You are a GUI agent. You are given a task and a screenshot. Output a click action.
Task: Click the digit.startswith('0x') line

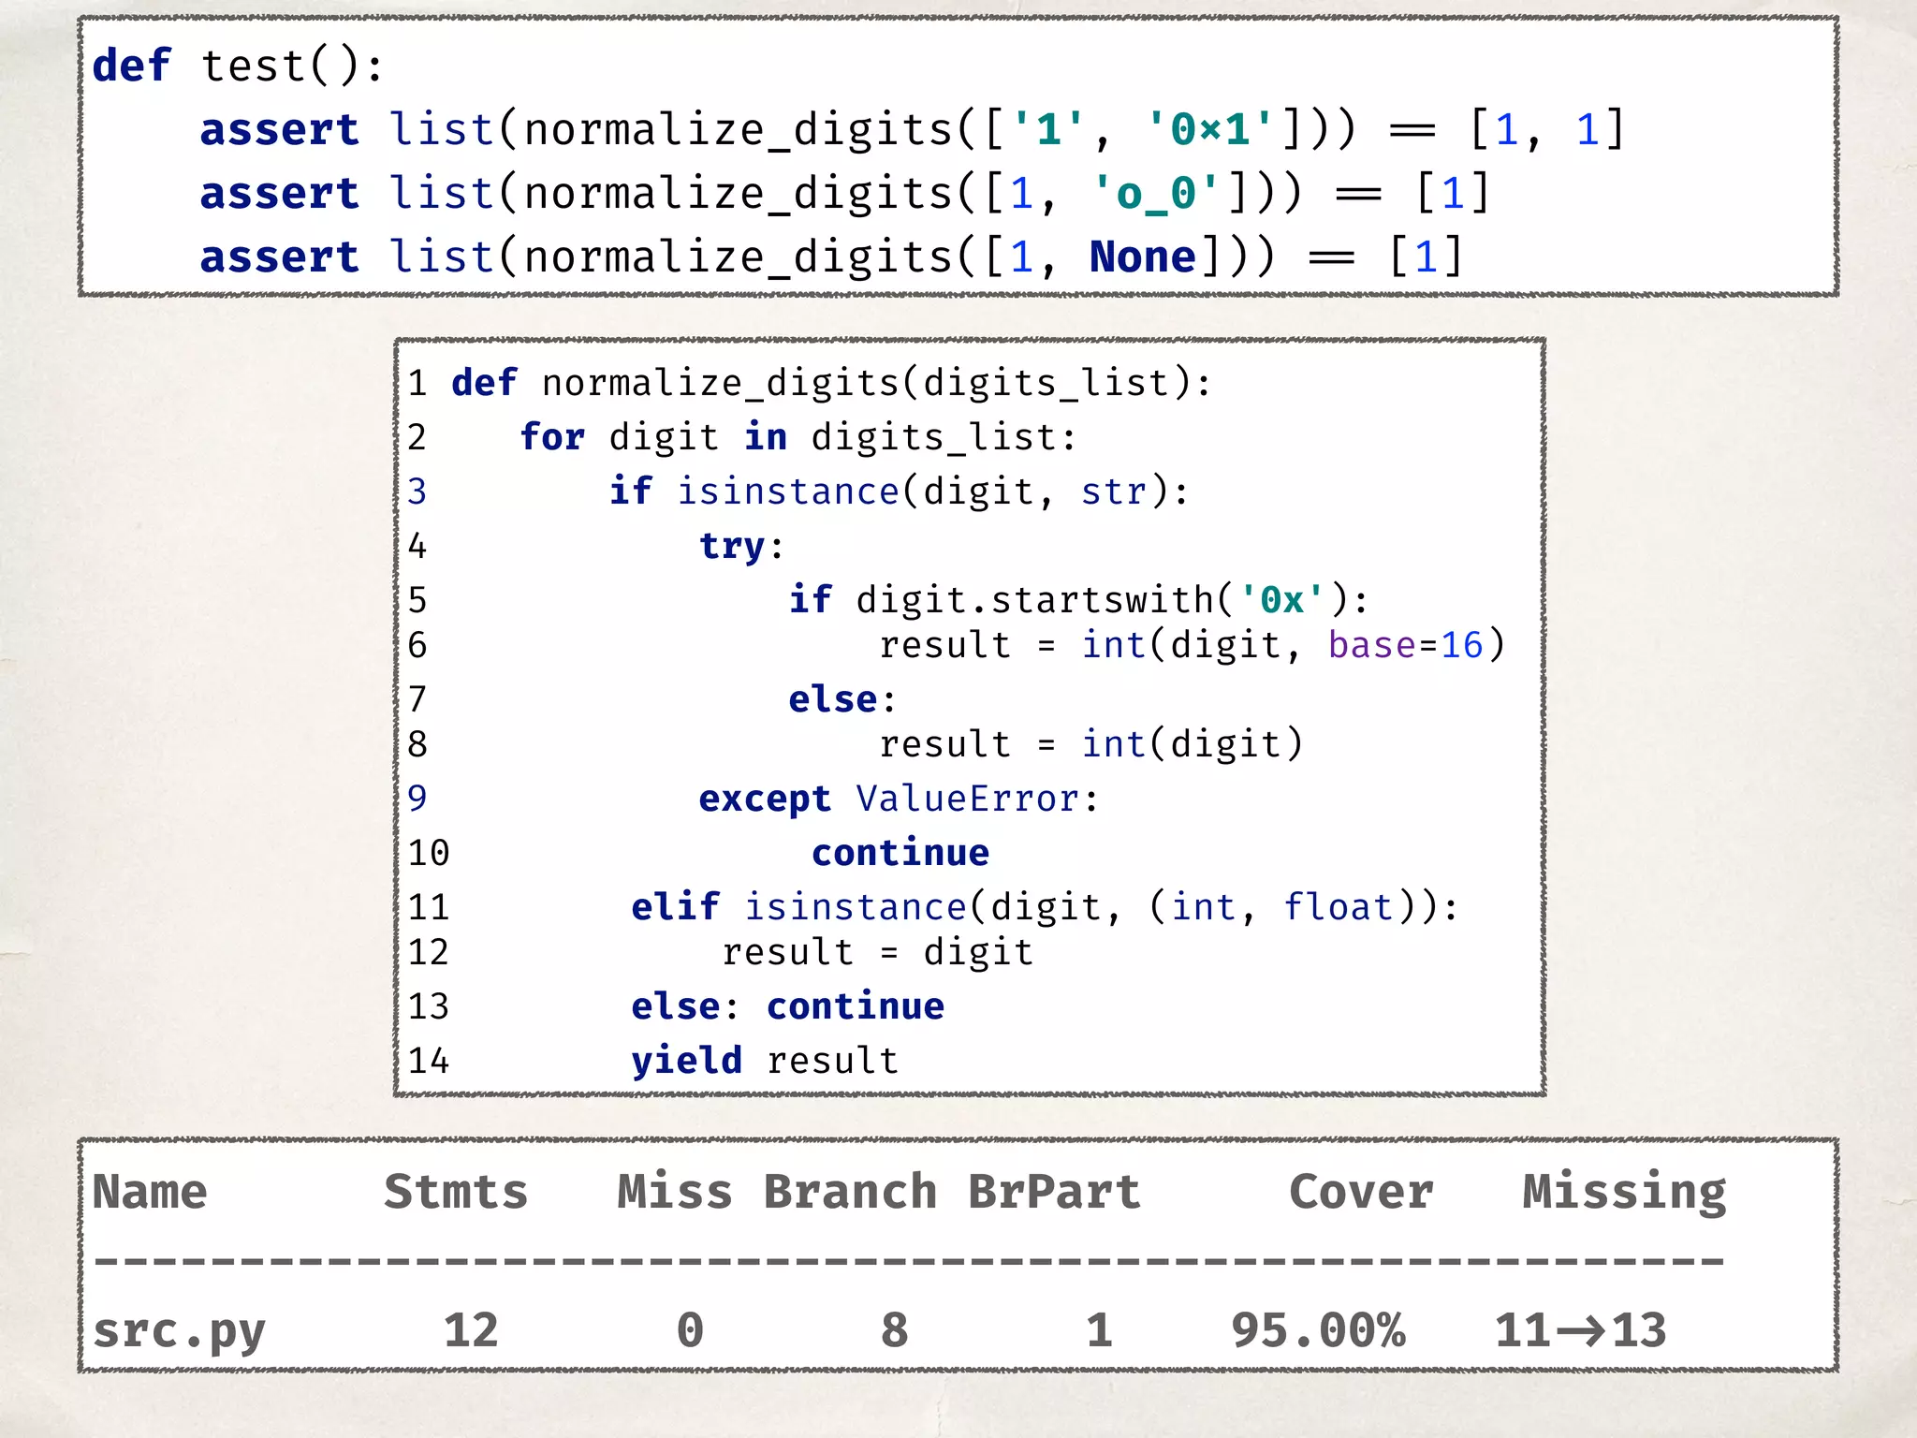(x=1078, y=600)
